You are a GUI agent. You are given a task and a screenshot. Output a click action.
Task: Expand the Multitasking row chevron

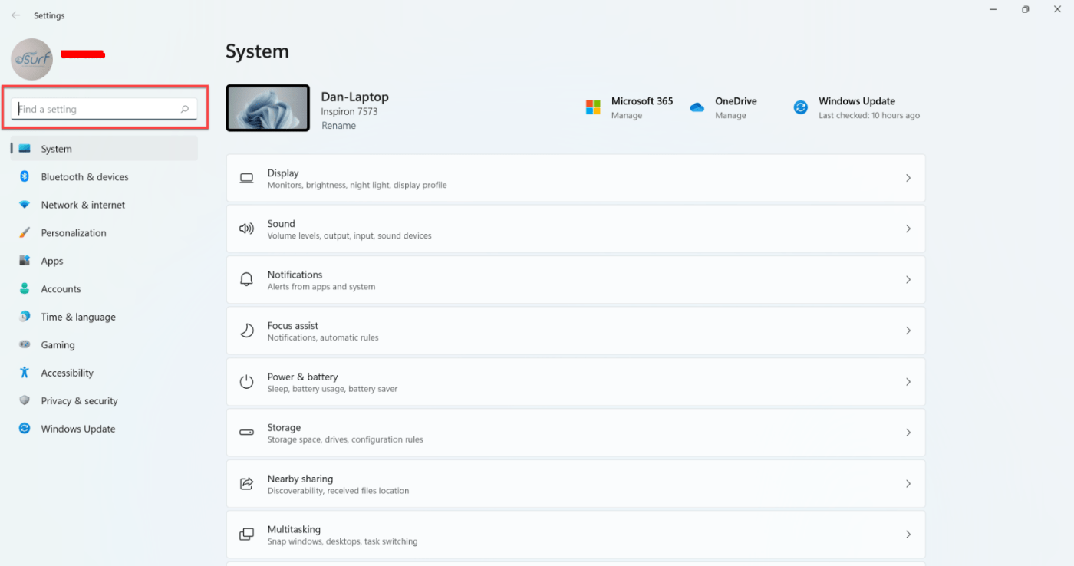point(908,535)
